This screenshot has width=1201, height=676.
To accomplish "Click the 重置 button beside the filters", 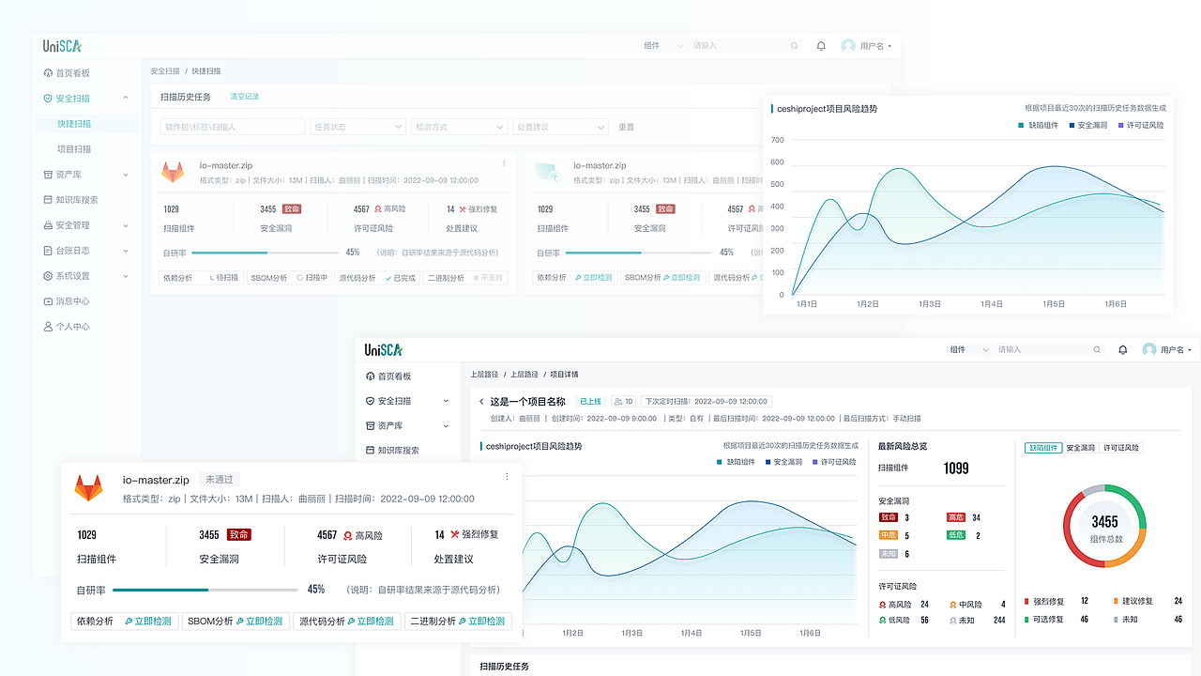I will [x=626, y=127].
